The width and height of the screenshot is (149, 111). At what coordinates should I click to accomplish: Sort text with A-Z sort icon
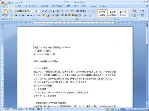click(89, 11)
